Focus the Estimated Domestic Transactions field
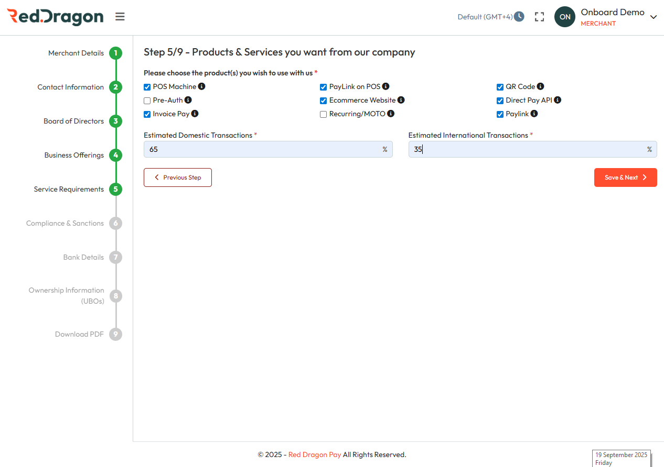Image resolution: width=664 pixels, height=467 pixels. coord(262,149)
